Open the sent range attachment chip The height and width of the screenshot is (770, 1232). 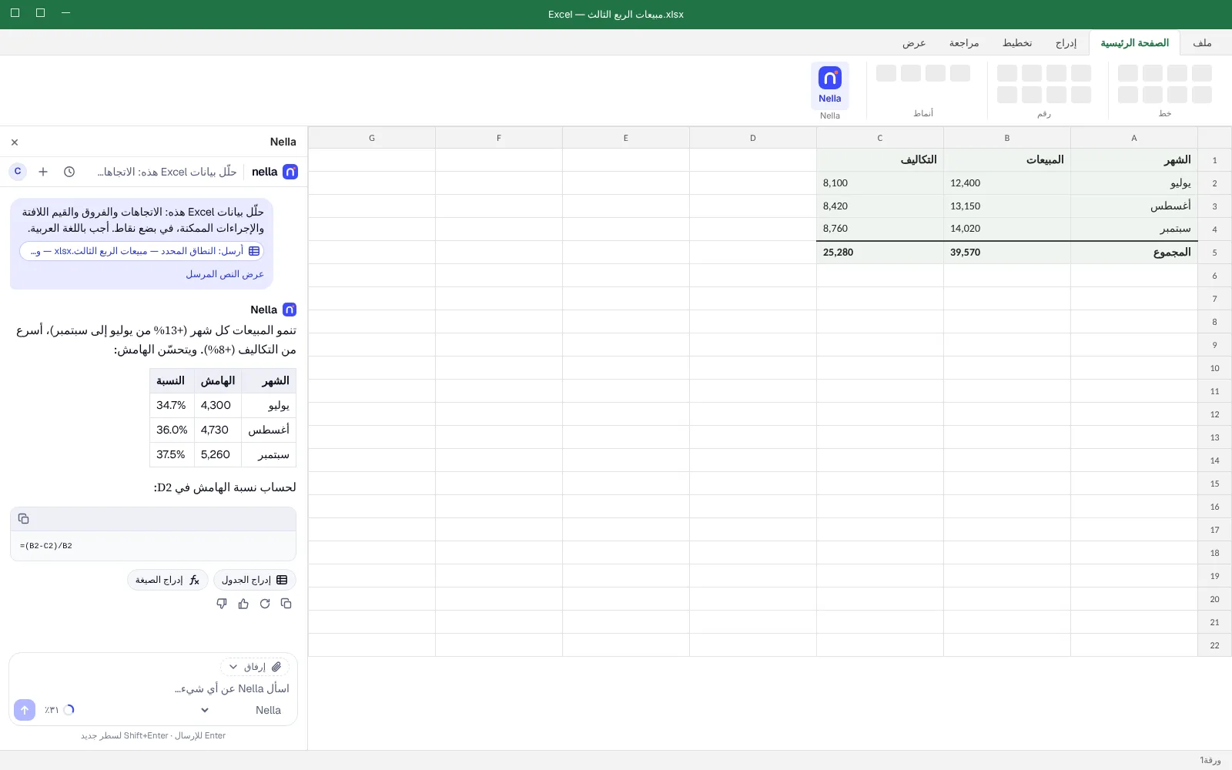[x=142, y=251]
